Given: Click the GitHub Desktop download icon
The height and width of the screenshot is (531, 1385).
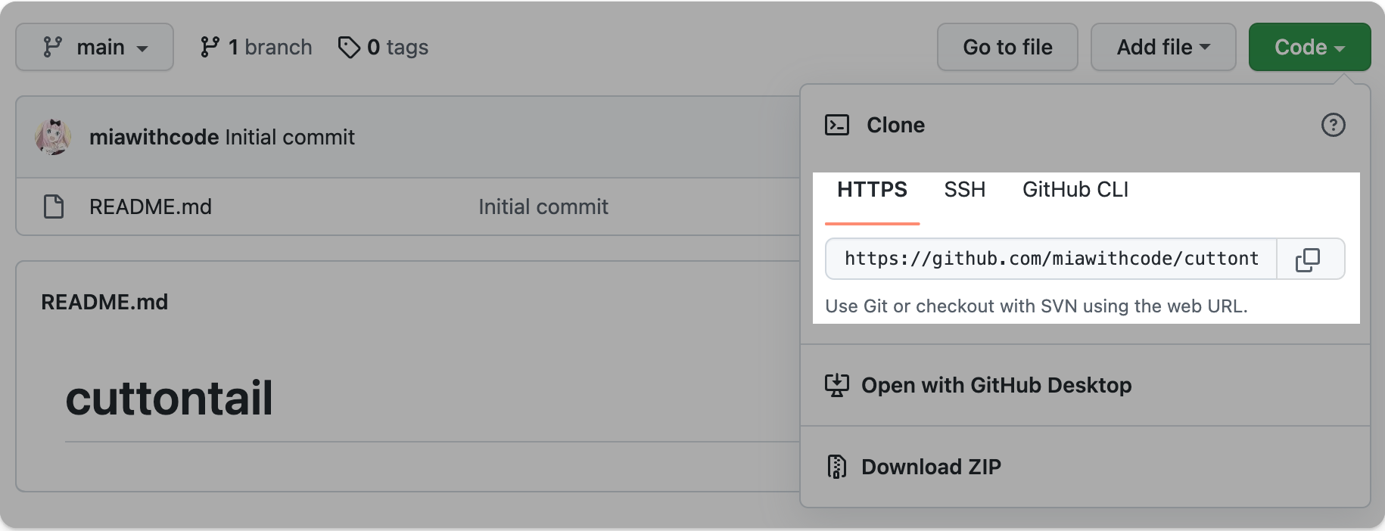Looking at the screenshot, I should (x=836, y=385).
